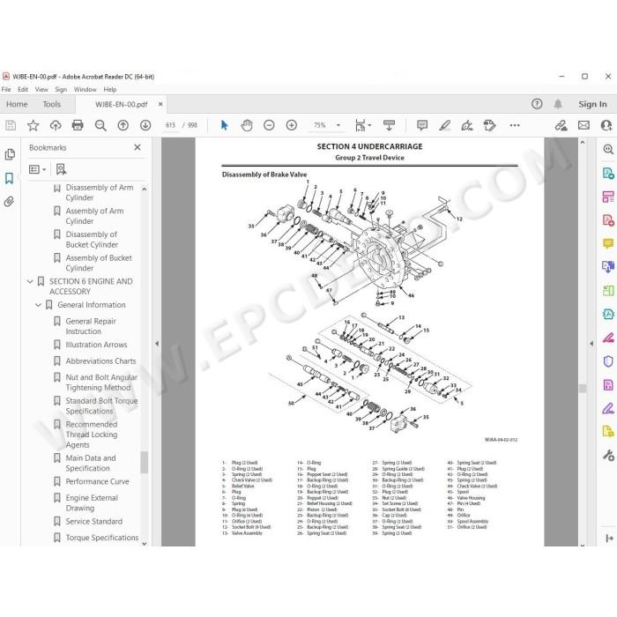Zoom out with the minus button
The height and width of the screenshot is (617, 617).
pos(269,125)
